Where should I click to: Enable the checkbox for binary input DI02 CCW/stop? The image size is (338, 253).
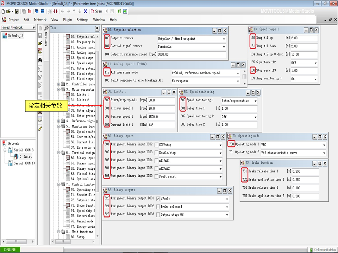tap(156, 145)
